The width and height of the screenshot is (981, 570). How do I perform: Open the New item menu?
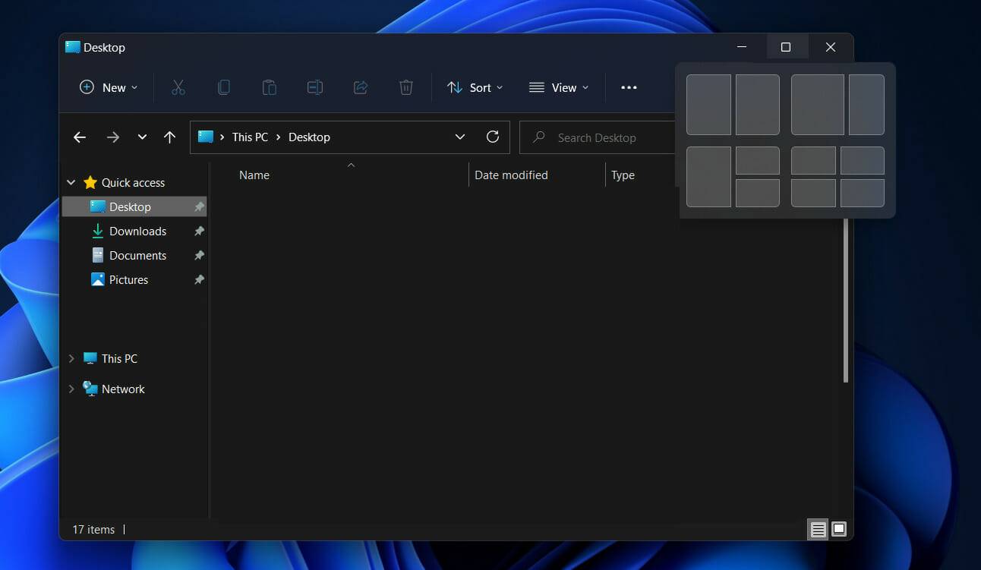point(109,87)
